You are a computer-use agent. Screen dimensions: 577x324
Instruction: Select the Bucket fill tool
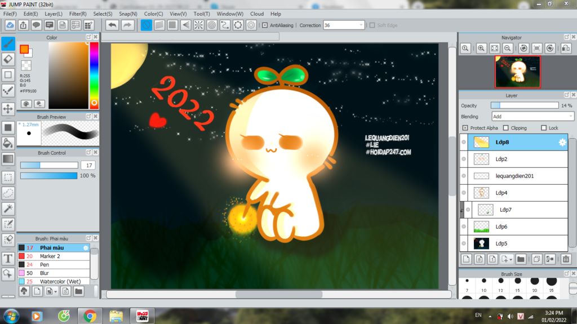(8, 143)
